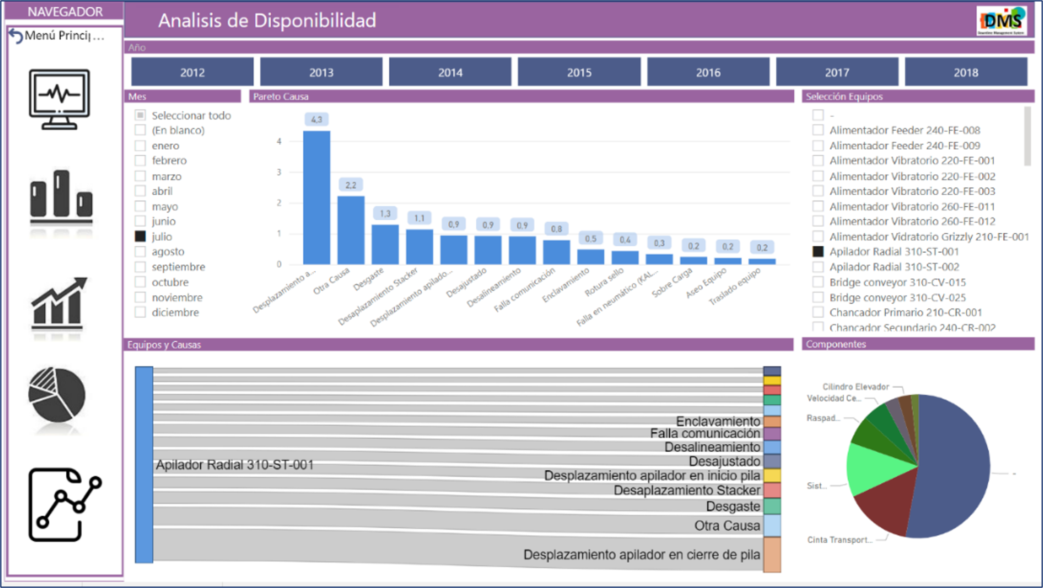Click the Desgaste bar with 1,3
Viewport: 1043px width, 588px height.
(x=385, y=245)
